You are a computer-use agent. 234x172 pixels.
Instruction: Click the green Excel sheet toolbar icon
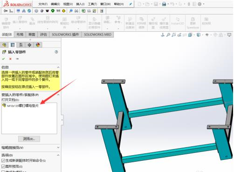click(83, 11)
